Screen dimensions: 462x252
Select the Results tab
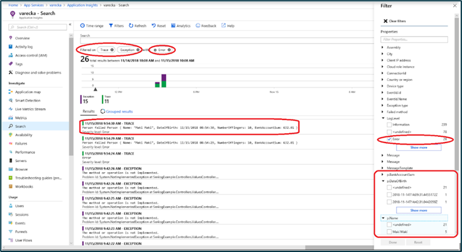click(89, 111)
